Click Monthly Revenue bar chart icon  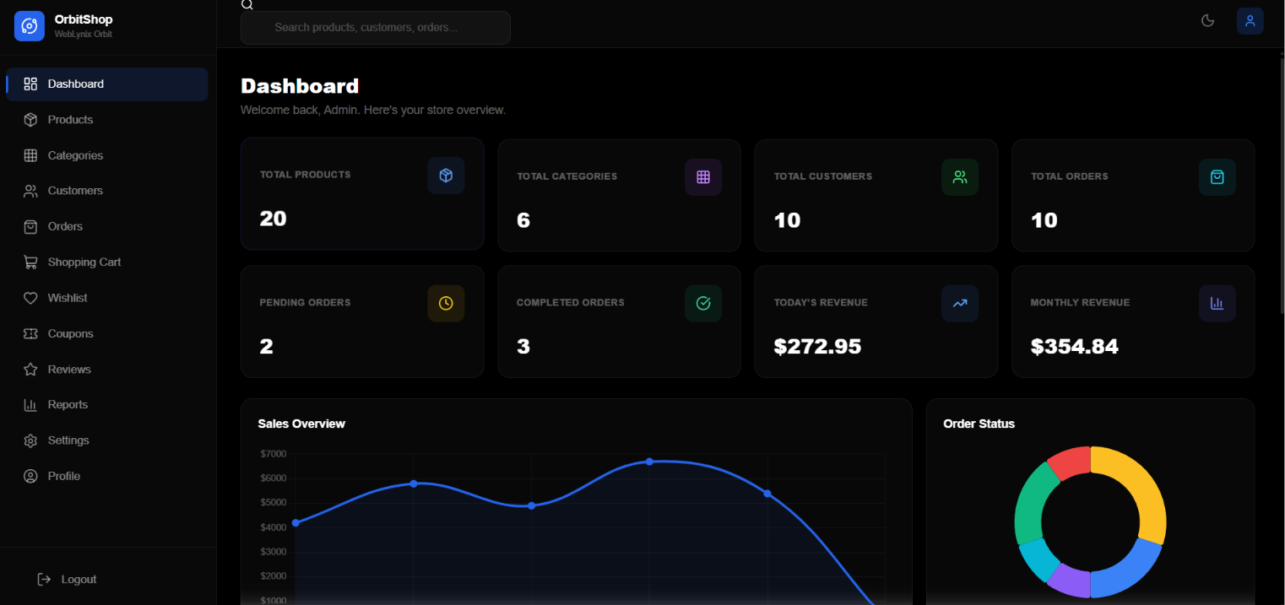click(1217, 303)
